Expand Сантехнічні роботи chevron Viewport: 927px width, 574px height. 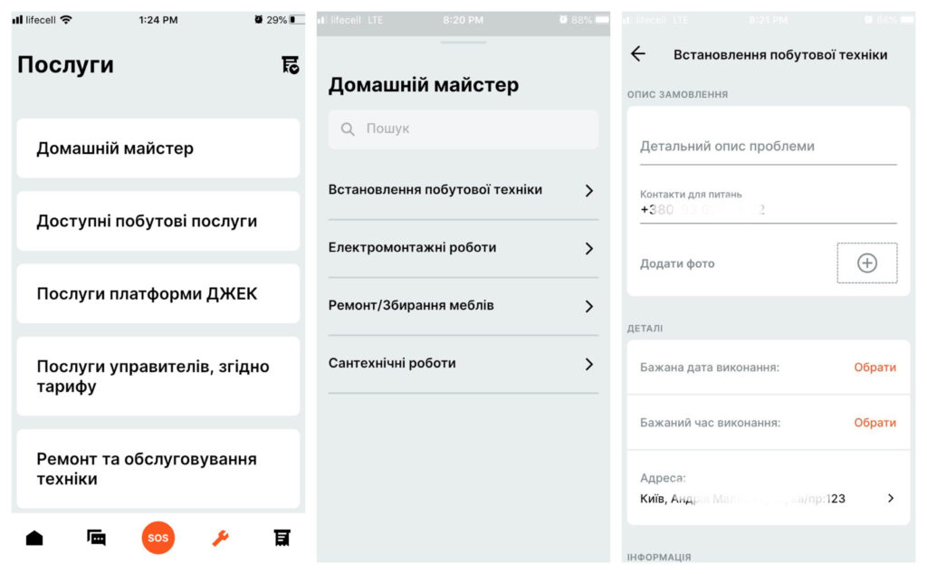click(588, 364)
